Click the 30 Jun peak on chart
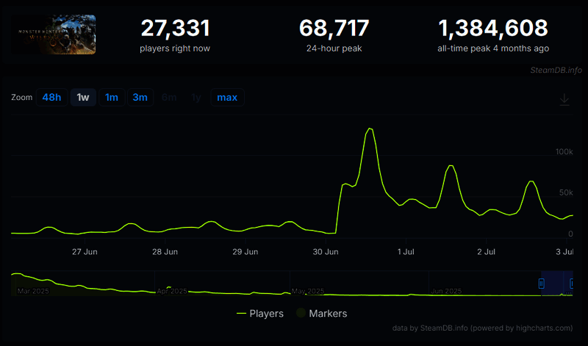The width and height of the screenshot is (588, 346). [x=370, y=129]
